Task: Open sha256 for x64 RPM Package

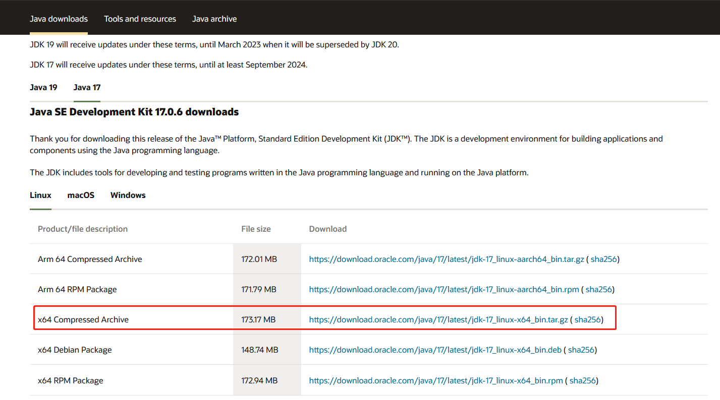Action: [x=582, y=380]
